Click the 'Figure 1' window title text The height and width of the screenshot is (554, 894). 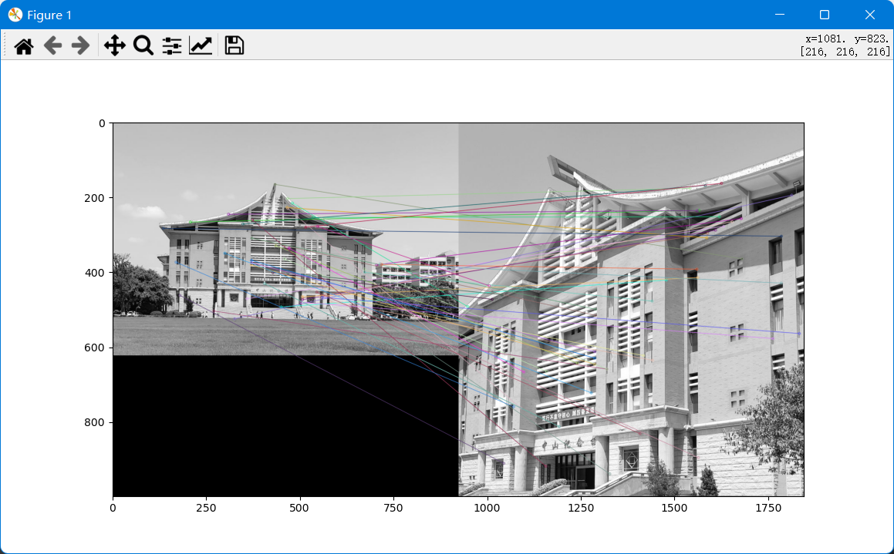point(49,15)
